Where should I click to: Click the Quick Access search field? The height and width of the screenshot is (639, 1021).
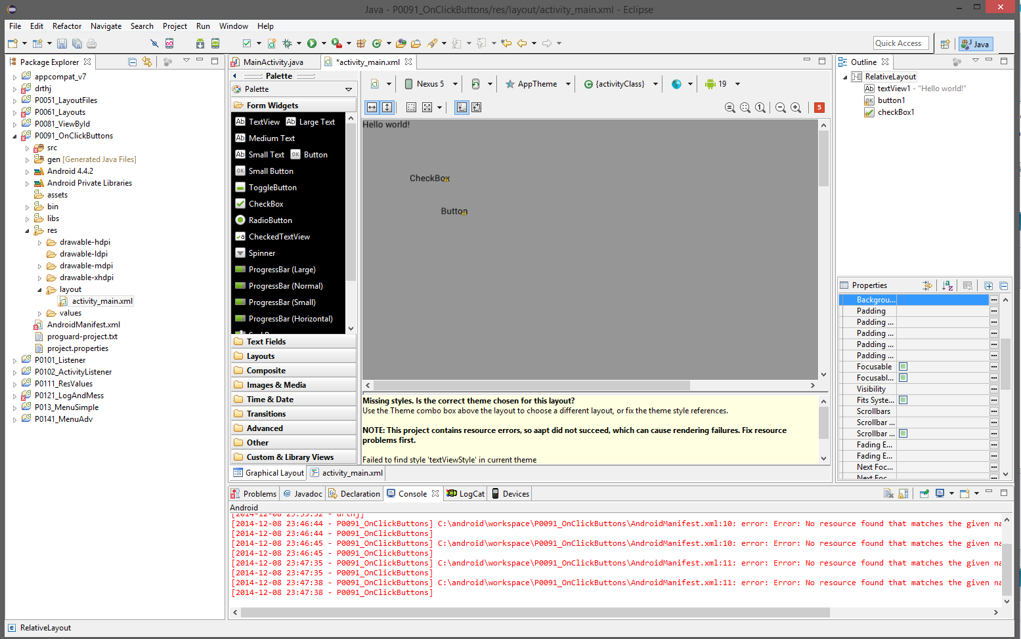coord(901,43)
